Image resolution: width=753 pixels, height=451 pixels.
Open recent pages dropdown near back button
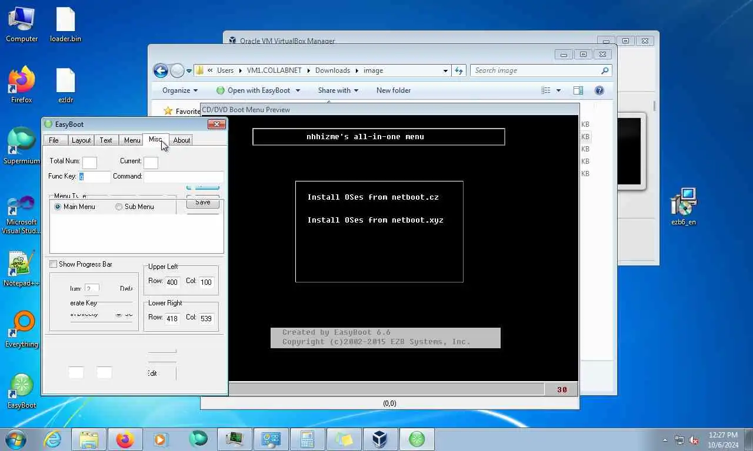click(189, 71)
